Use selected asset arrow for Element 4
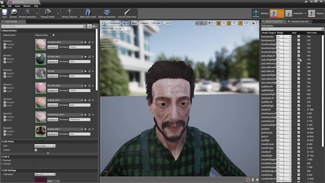The height and width of the screenshot is (183, 325). (x=86, y=100)
